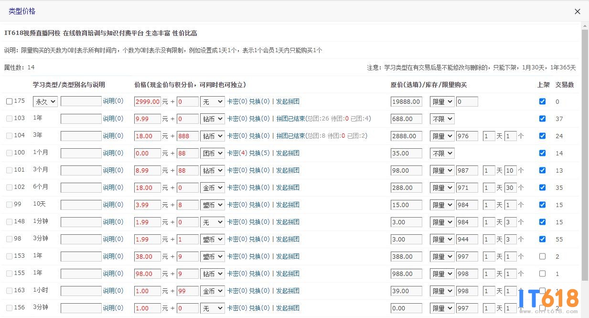The width and height of the screenshot is (589, 318).
Task: Open the 永久 study type dropdown
Action: click(45, 101)
